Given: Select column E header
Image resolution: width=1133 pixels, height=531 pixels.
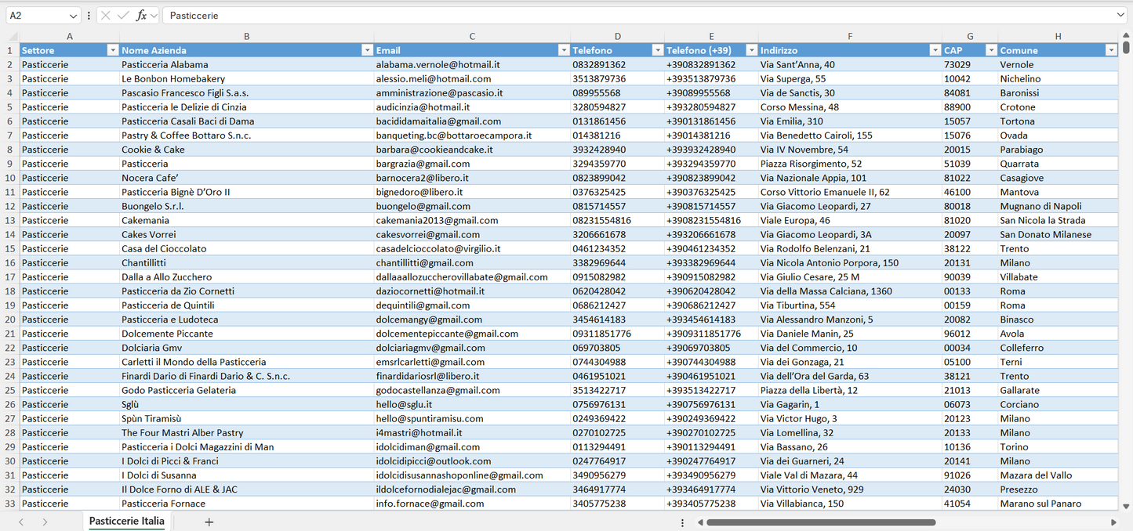Looking at the screenshot, I should (x=711, y=36).
